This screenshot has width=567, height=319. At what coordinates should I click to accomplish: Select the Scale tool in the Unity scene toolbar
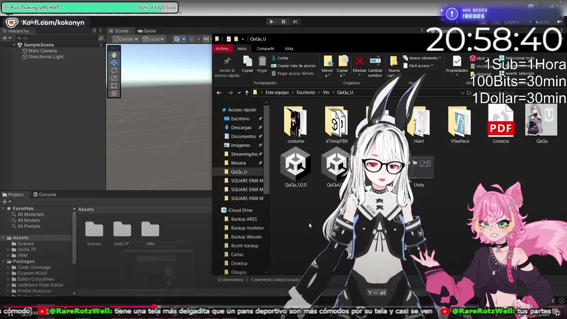pyautogui.click(x=114, y=78)
